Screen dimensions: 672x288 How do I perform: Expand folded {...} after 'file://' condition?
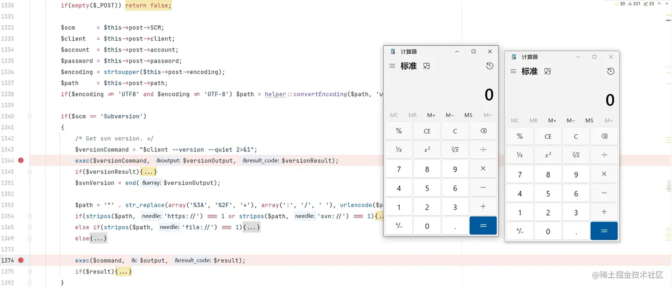pos(251,227)
